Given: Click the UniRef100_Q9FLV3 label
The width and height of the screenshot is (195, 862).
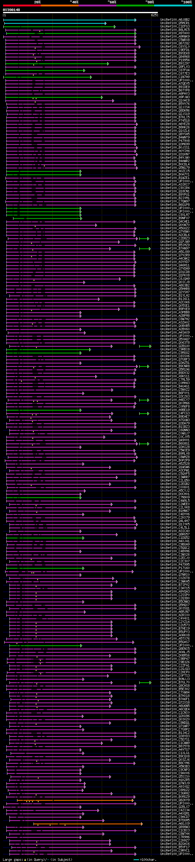Looking at the screenshot, I should pyautogui.click(x=175, y=67).
